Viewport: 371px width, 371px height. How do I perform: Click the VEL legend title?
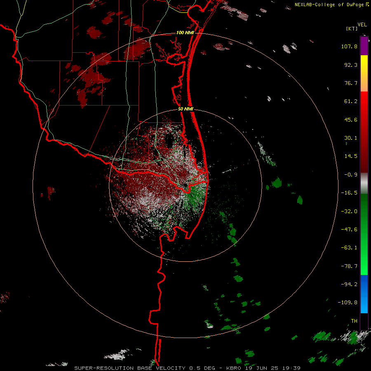click(362, 25)
